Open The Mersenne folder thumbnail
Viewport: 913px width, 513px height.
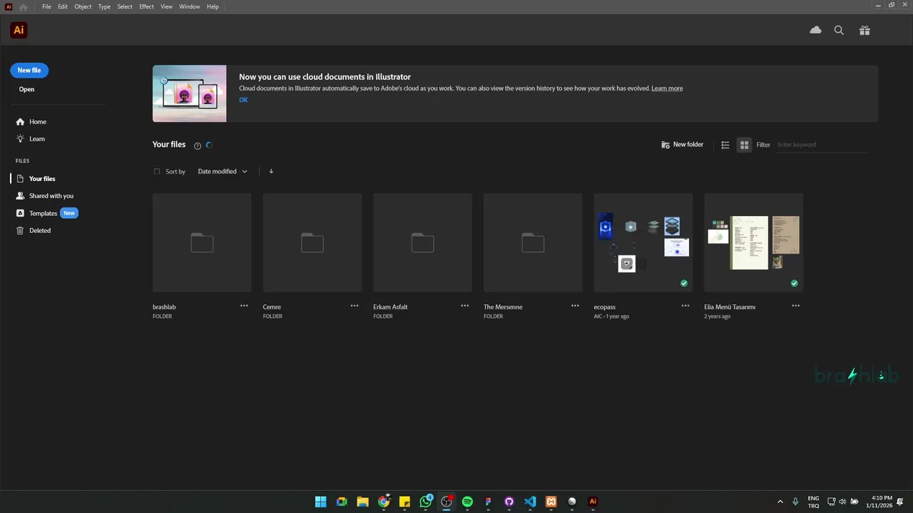coord(533,242)
